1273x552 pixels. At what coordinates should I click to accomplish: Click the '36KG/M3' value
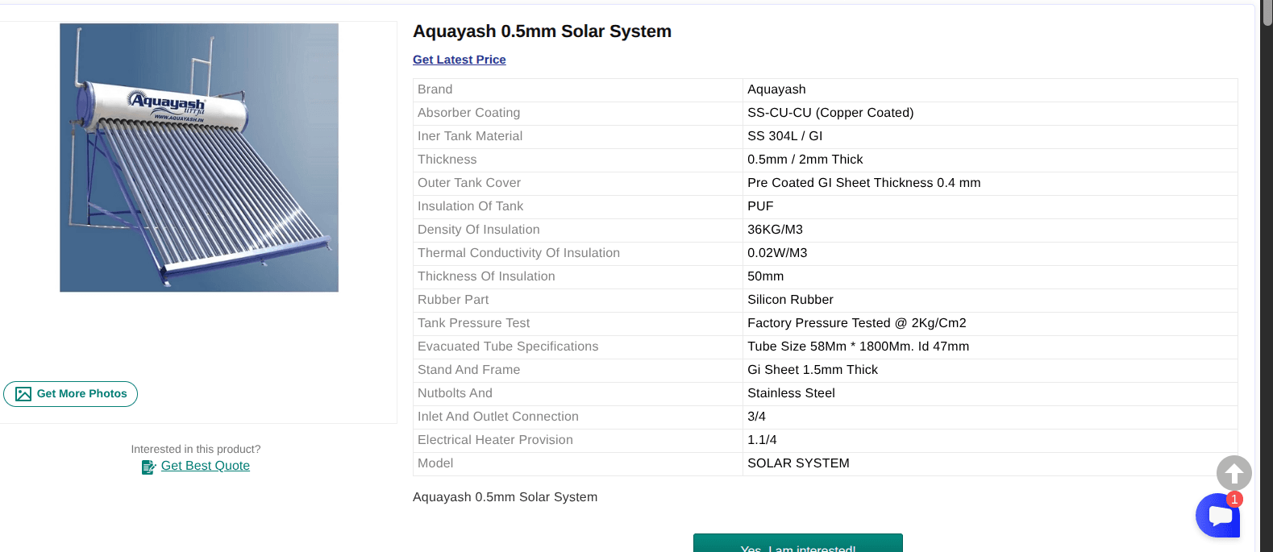pos(775,230)
